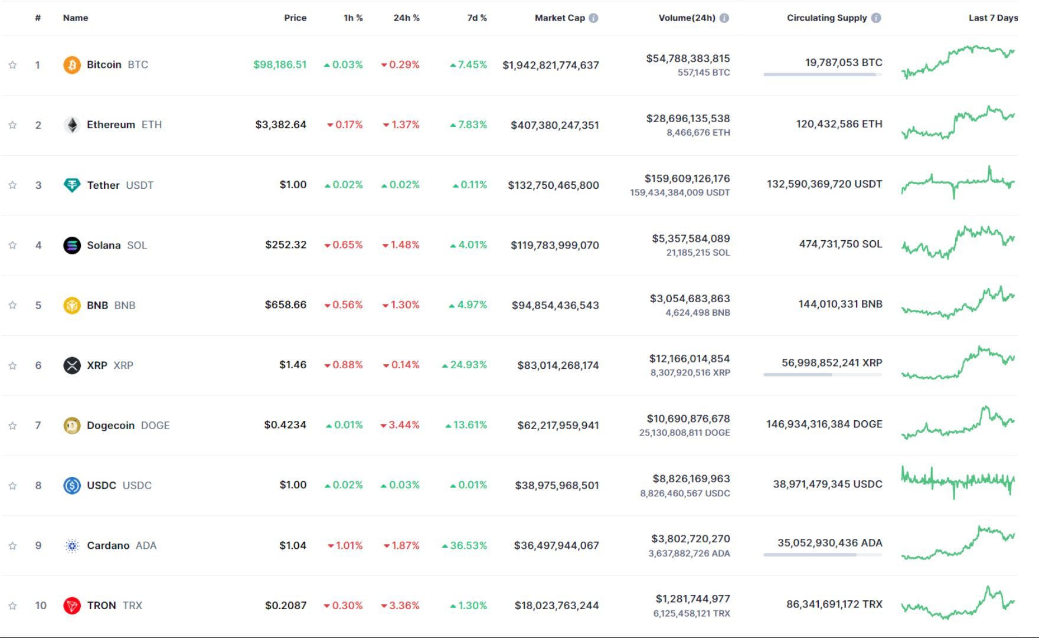This screenshot has width=1039, height=638.
Task: Click the USDC coin icon
Action: tap(71, 485)
